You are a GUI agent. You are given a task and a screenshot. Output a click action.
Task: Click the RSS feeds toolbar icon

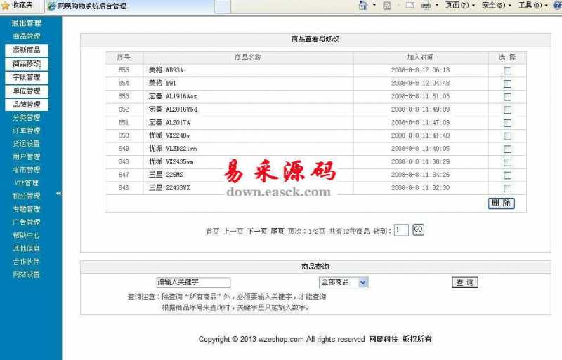point(387,6)
